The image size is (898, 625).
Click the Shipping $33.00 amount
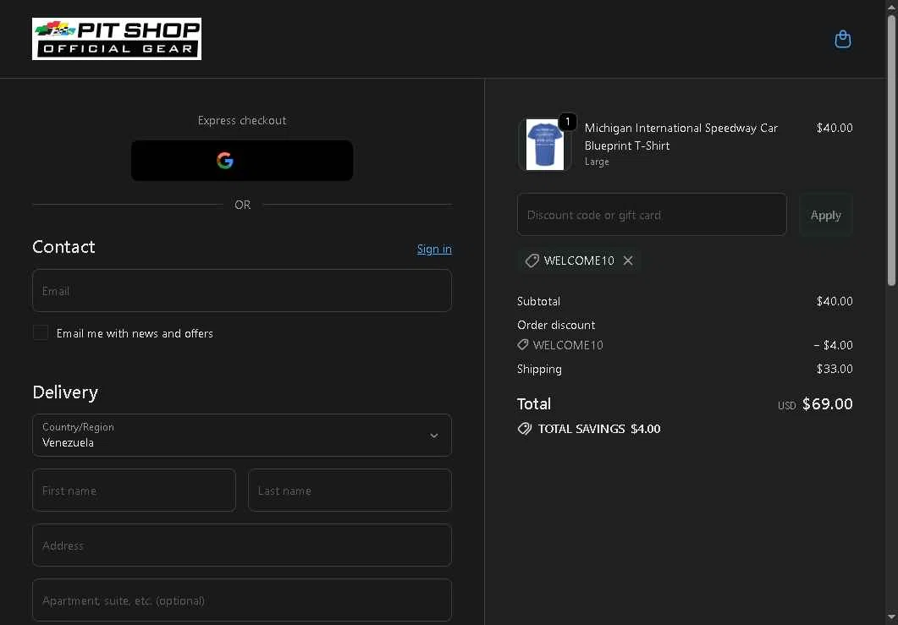[835, 369]
